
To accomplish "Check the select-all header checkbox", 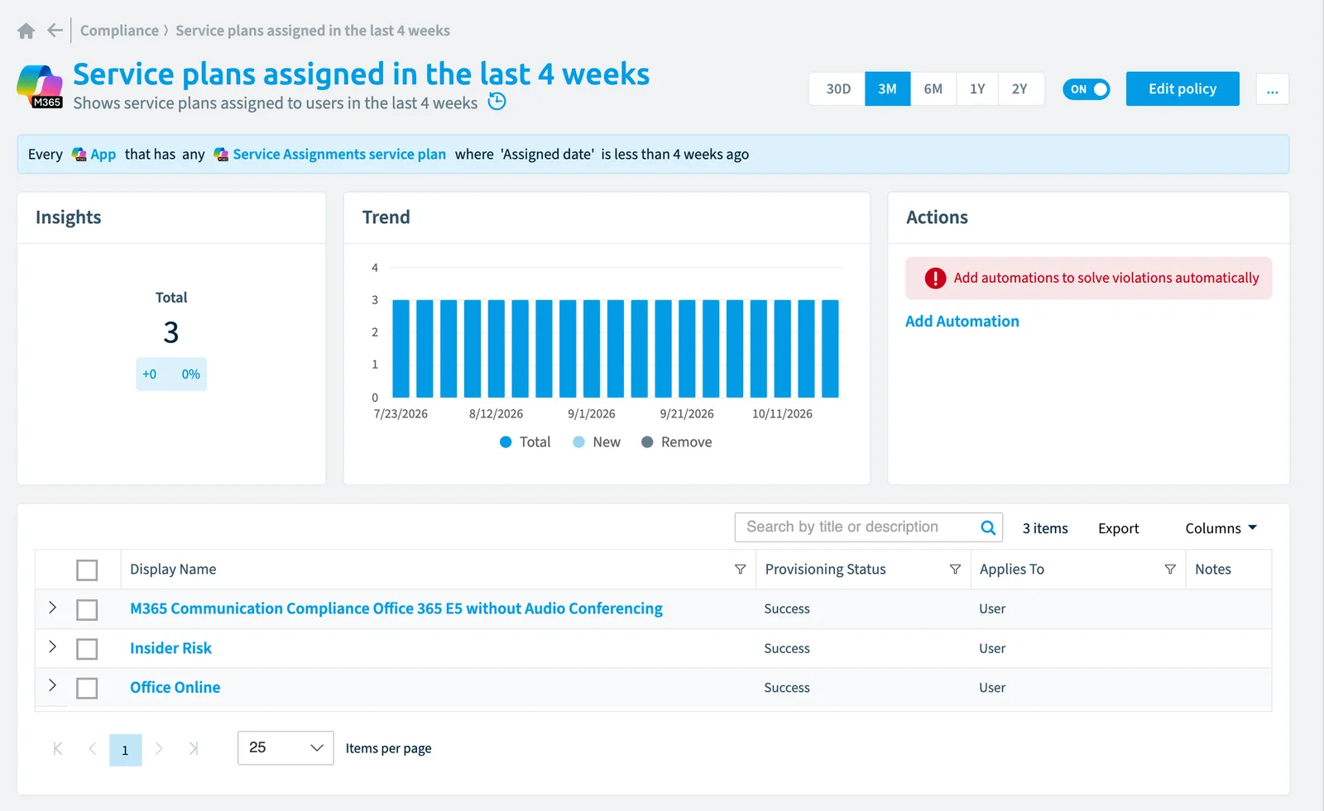I will [87, 570].
